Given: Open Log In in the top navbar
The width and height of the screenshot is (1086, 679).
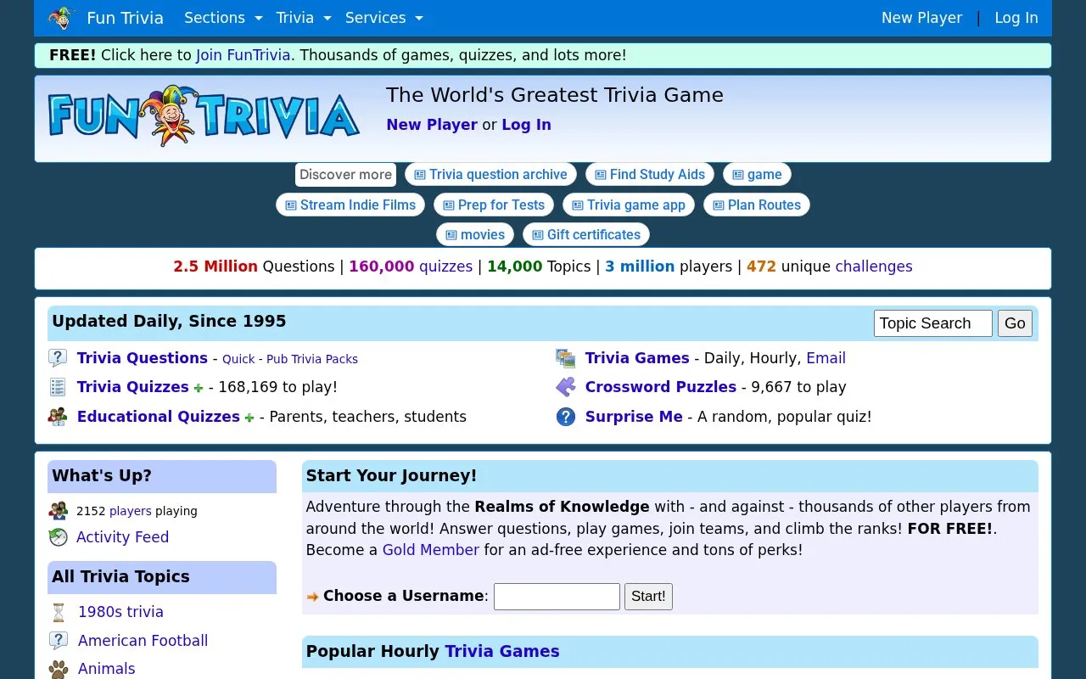Looking at the screenshot, I should 1016,18.
